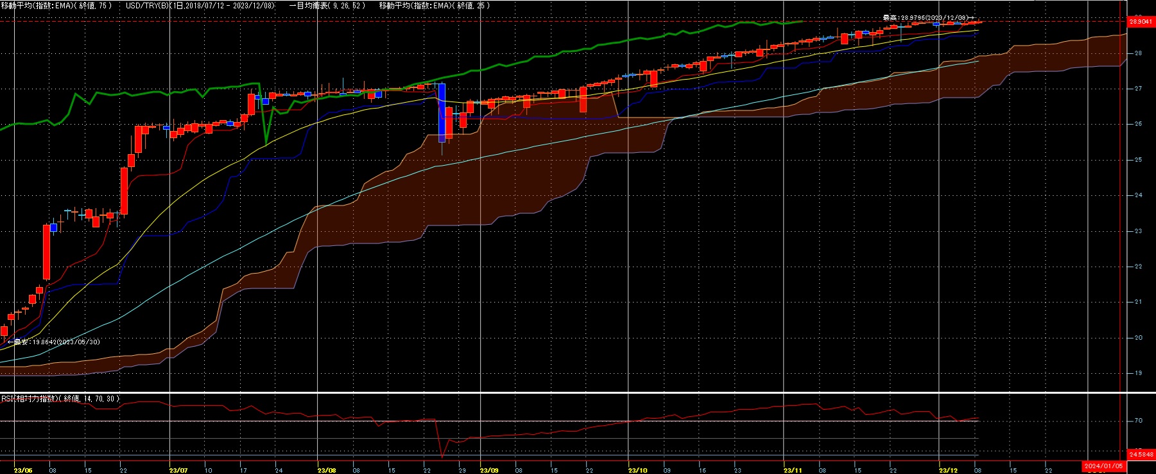Click the red 24.5848 value tag

1141,454
